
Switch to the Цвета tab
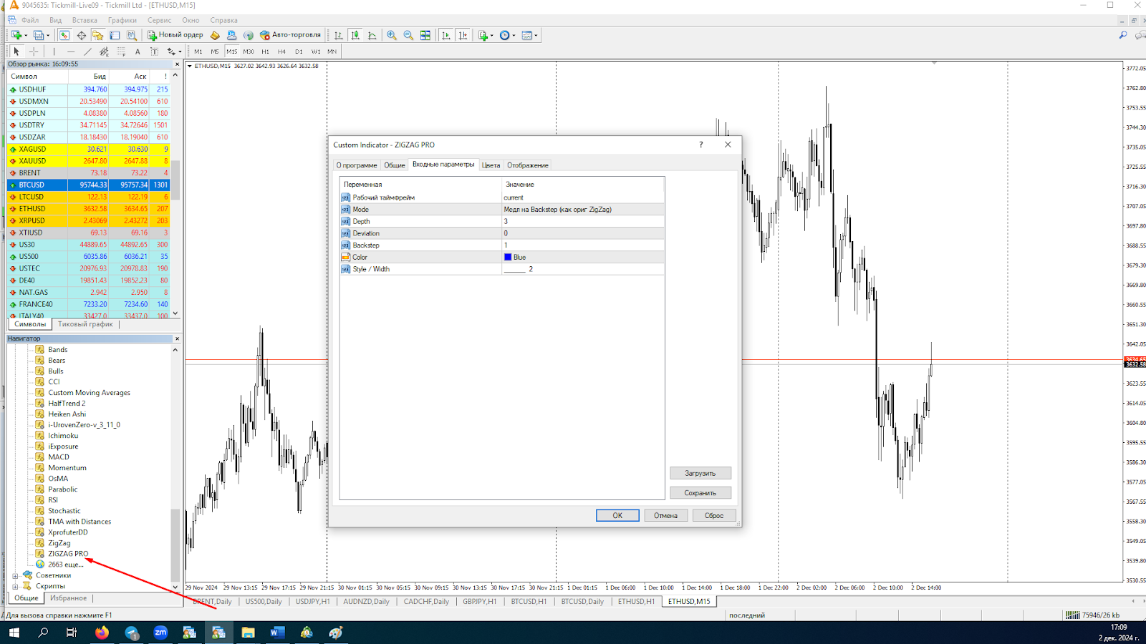[491, 165]
